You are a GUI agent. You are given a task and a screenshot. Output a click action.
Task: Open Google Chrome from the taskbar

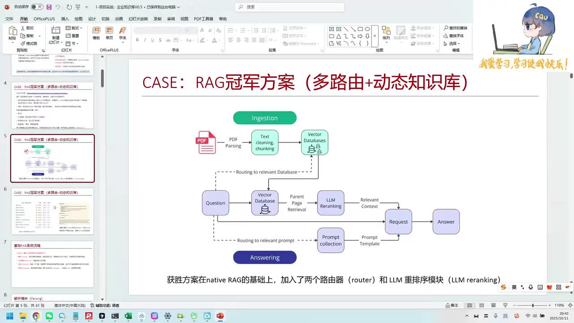36,316
